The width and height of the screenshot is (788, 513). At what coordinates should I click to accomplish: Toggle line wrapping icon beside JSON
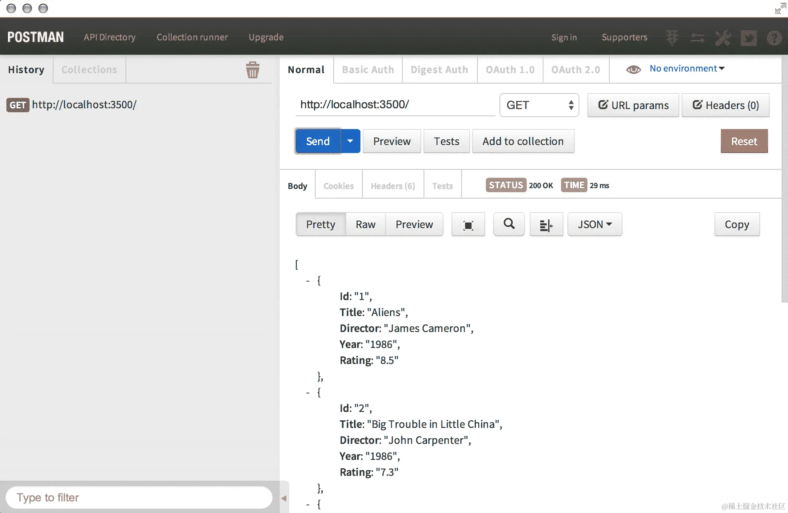pyautogui.click(x=546, y=225)
